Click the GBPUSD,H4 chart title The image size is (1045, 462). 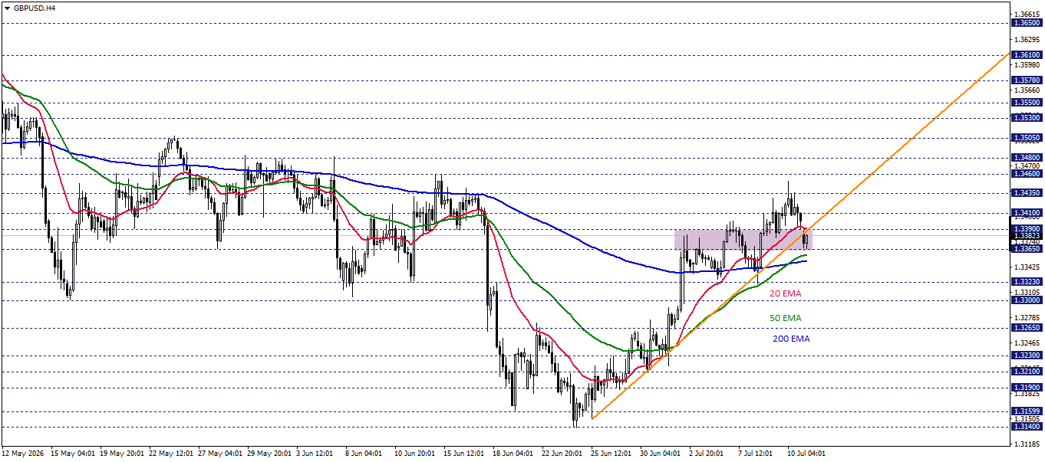(x=34, y=8)
